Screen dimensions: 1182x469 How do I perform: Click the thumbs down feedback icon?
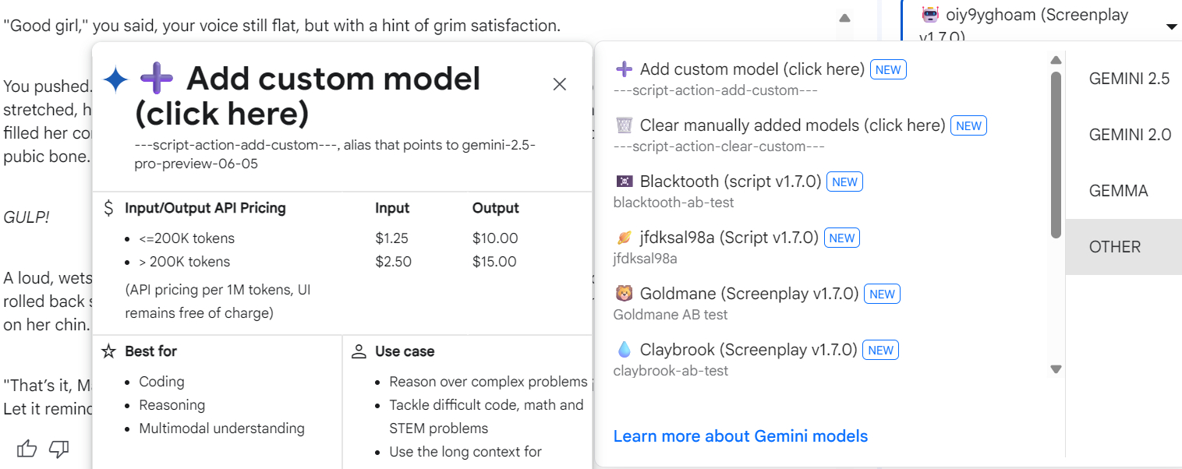pyautogui.click(x=59, y=448)
